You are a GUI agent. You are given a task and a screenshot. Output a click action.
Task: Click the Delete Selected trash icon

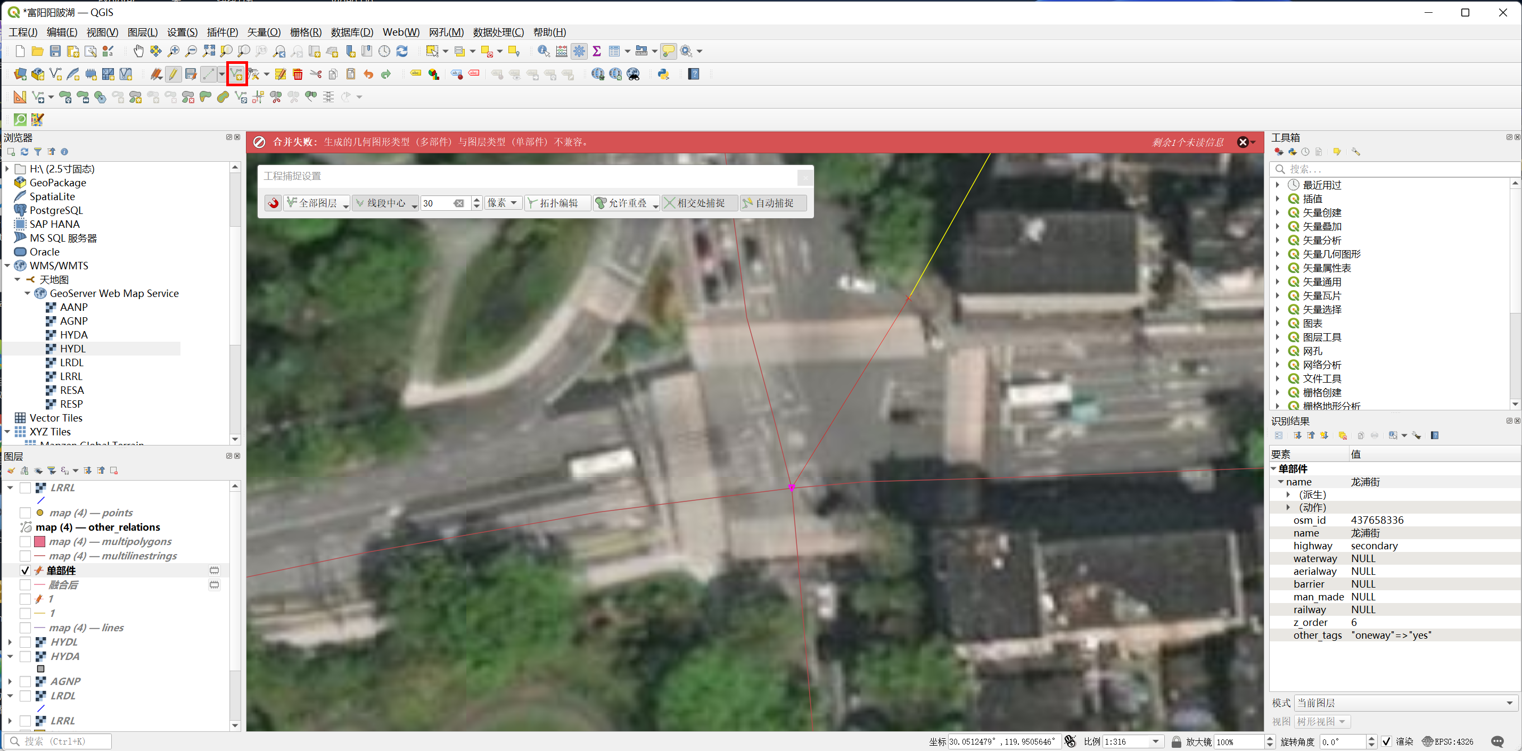298,74
